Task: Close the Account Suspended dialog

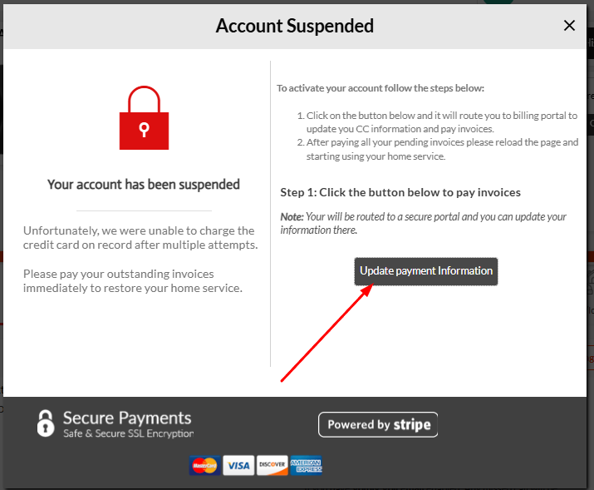Action: [569, 26]
